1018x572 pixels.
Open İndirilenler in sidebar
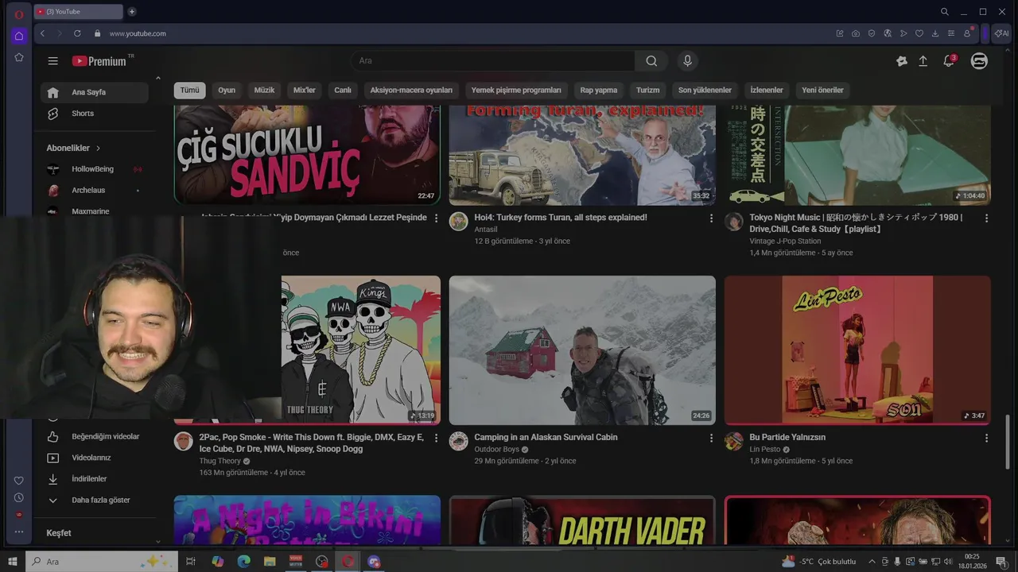tap(95, 479)
